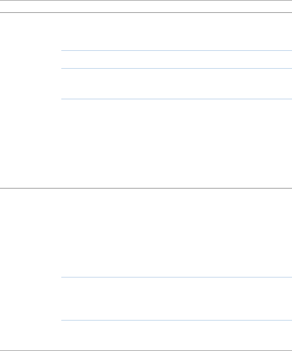Image resolution: width=292 pixels, height=351 pixels.
Task: Click the last blue divider line near bottom
Action: pyautogui.click(x=177, y=320)
